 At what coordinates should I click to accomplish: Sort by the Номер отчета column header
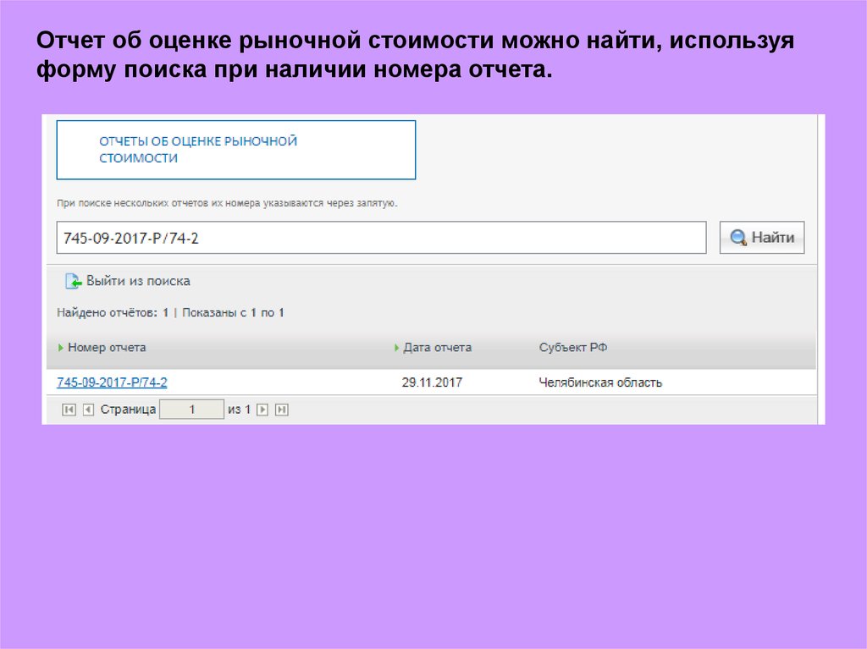[x=107, y=348]
